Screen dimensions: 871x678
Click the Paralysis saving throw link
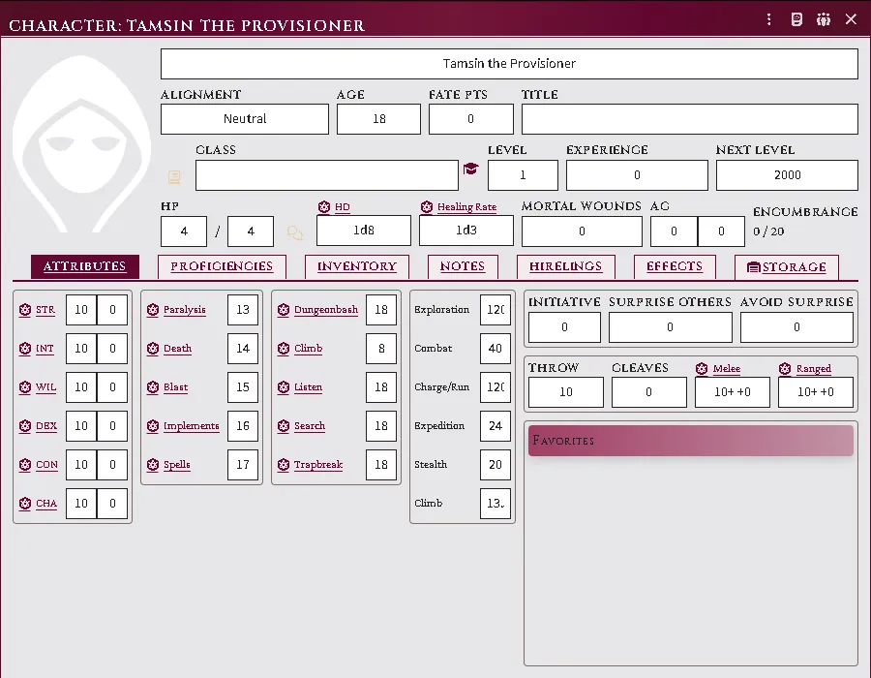pyautogui.click(x=185, y=310)
